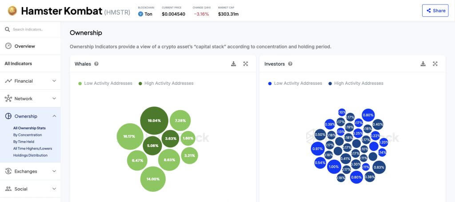The height and width of the screenshot is (202, 455).
Task: Click the 5.08% whale bubble
Action: (x=152, y=146)
